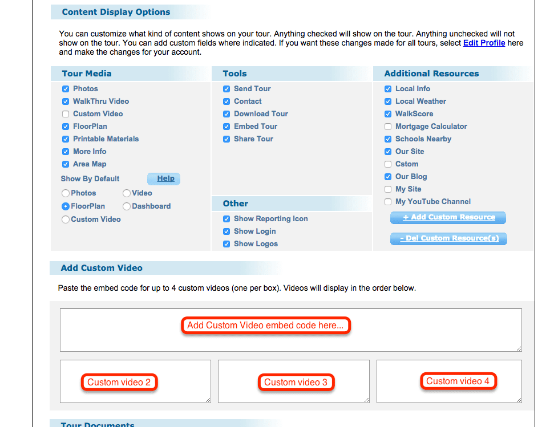Disable the Send Tour tool checkbox
The height and width of the screenshot is (427, 554).
[227, 89]
